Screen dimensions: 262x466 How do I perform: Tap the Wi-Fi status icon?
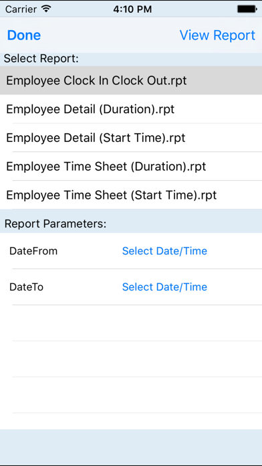47,9
